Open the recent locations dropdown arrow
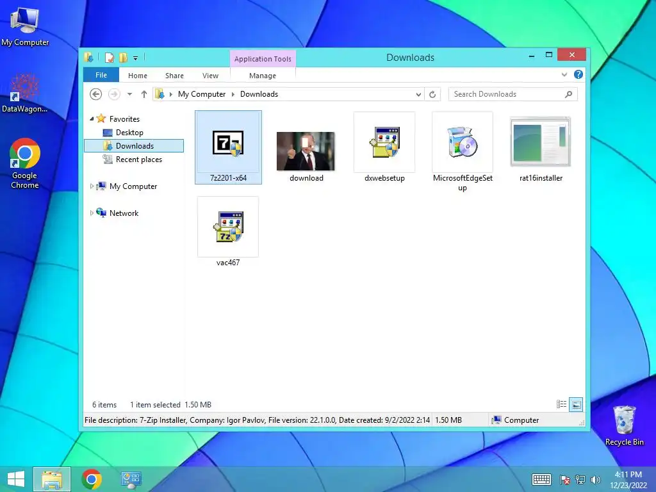Screen dimensions: 656x492 (x=129, y=94)
